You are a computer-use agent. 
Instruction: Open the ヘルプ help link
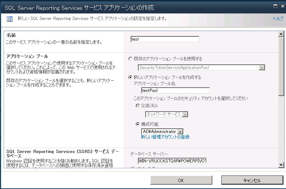(x=278, y=18)
